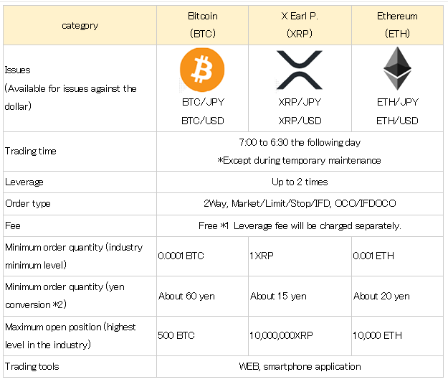Screen dimensions: 448x382
Task: Click the Trading time row label
Action: point(31,151)
